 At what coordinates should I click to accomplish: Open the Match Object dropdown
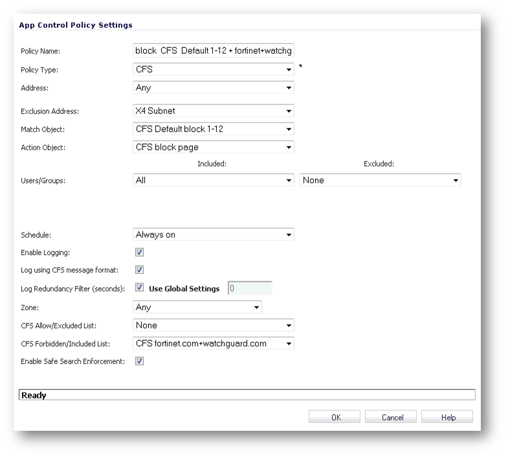tap(213, 129)
